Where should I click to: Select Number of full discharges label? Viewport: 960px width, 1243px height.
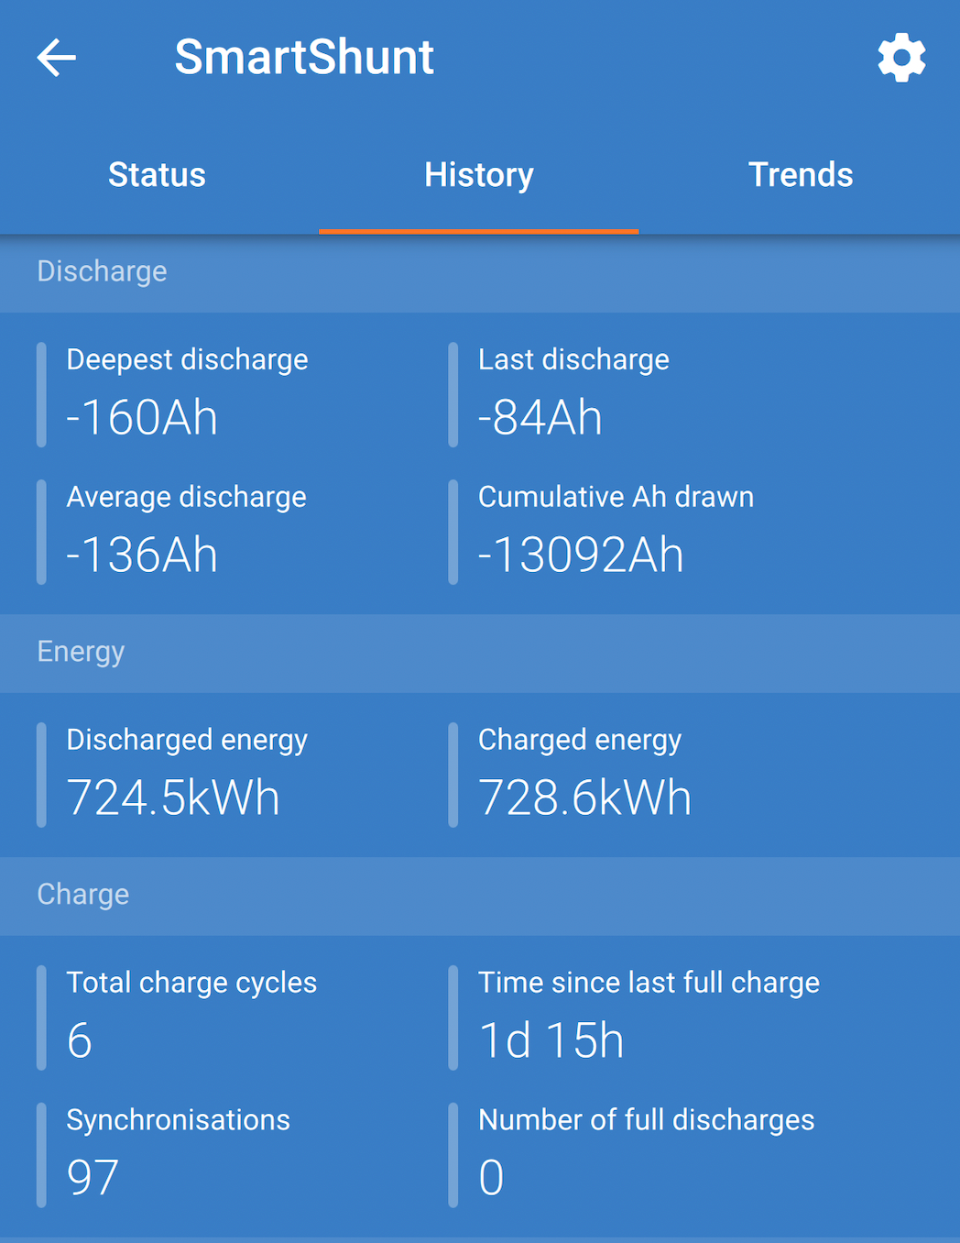(646, 1119)
